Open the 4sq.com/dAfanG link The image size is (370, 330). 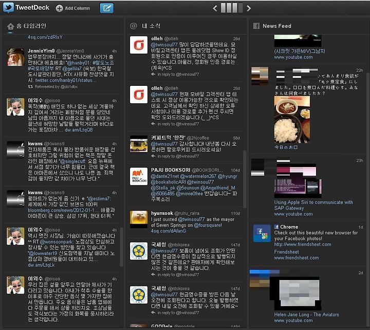(169, 231)
